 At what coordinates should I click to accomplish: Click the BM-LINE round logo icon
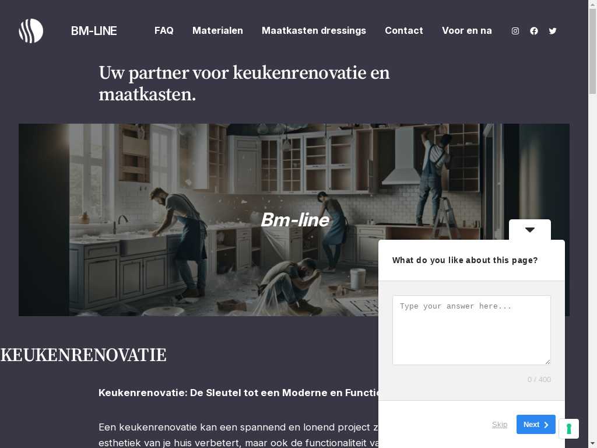coord(31,31)
